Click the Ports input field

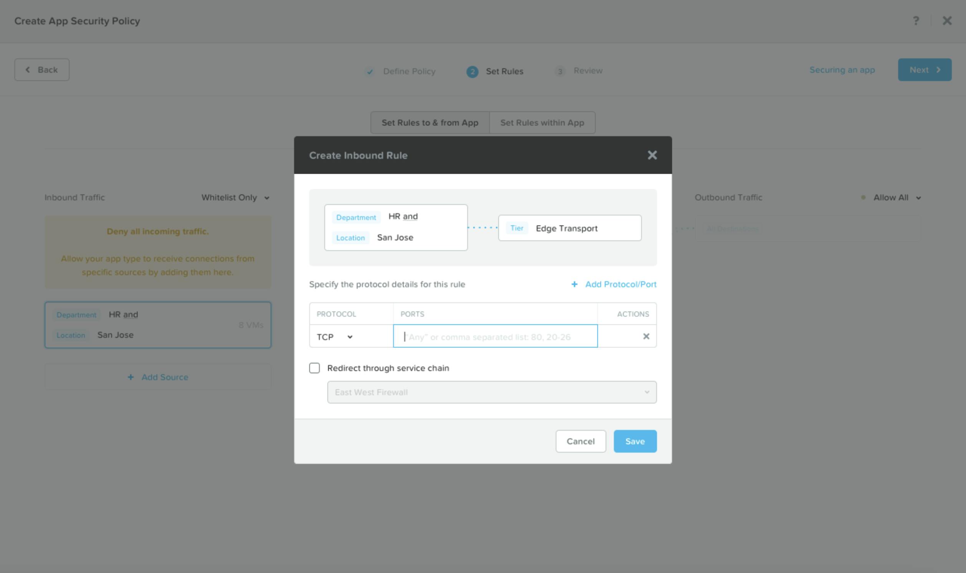tap(495, 336)
